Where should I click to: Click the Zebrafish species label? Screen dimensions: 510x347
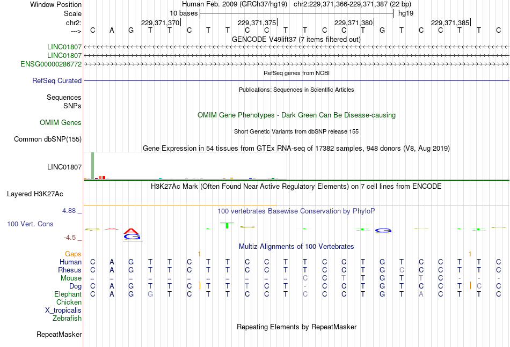pos(67,319)
